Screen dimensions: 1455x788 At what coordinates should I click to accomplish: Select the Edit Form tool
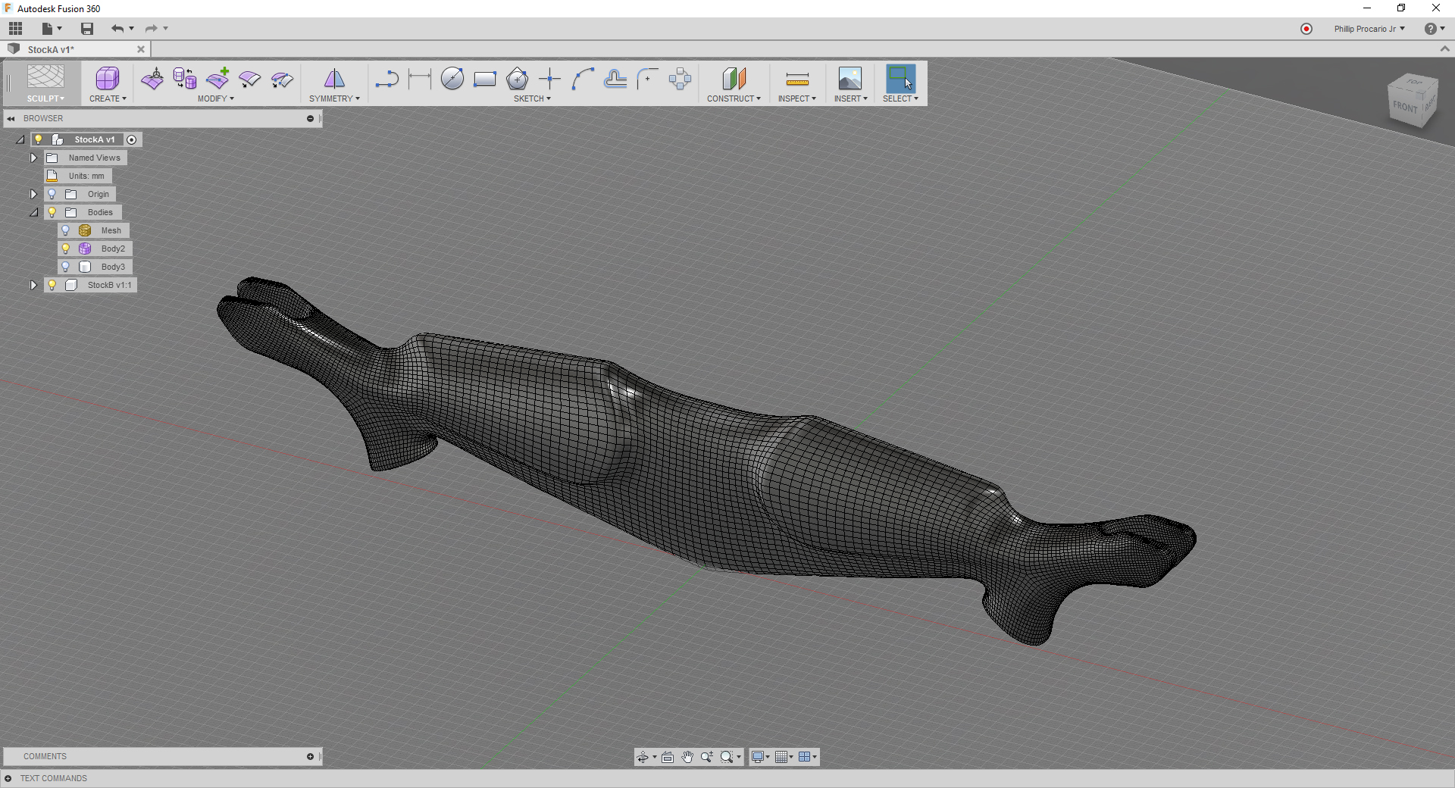152,78
